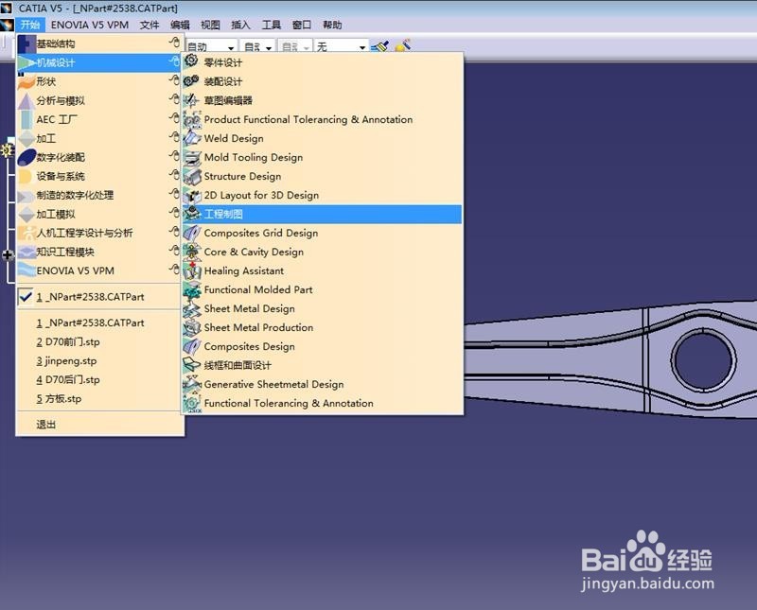Click Functional Tolerancing & Annotation icon
757x610 pixels.
click(x=192, y=403)
